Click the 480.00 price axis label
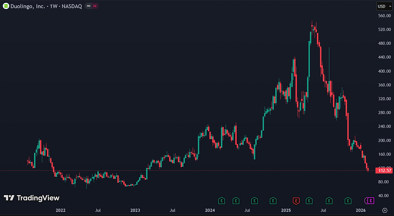This screenshot has height=216, width=394. (x=384, y=43)
